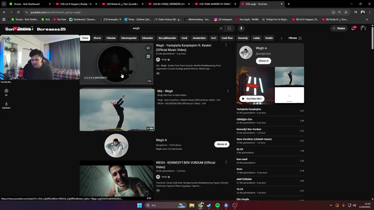Click the search magnifier button
374x210 pixels.
click(x=229, y=28)
